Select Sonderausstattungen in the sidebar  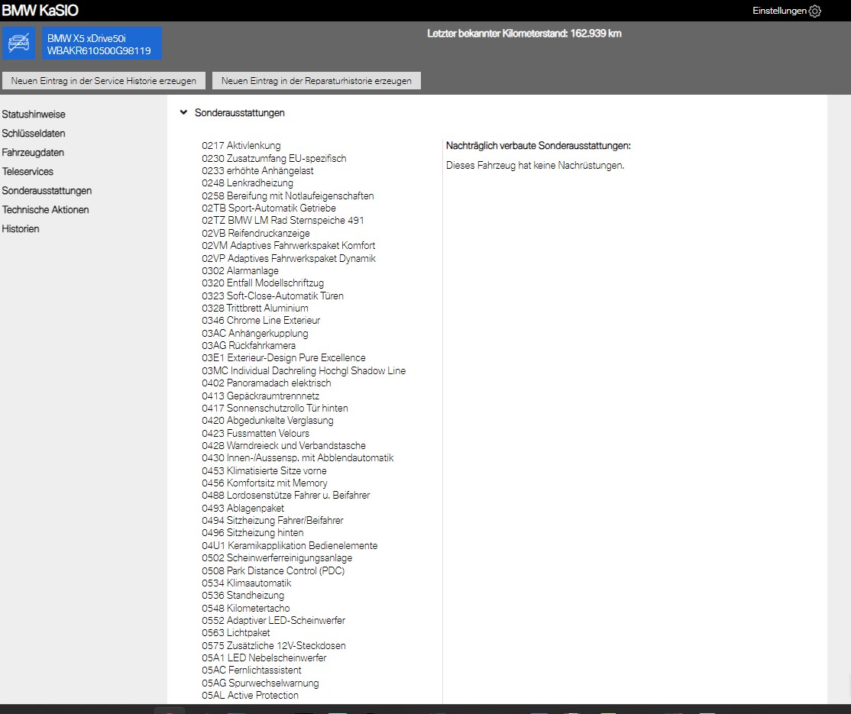(47, 190)
